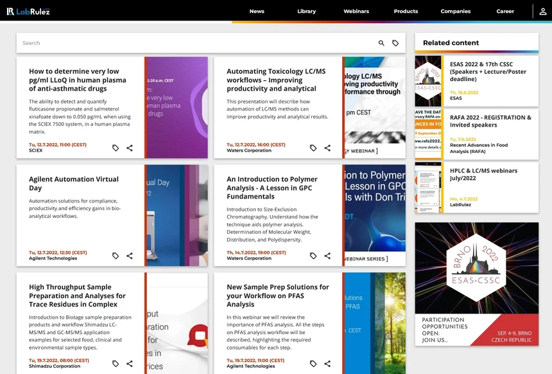The height and width of the screenshot is (374, 552).
Task: Open 'New Sample Prep Solutions for PFAS' title
Action: (x=278, y=296)
